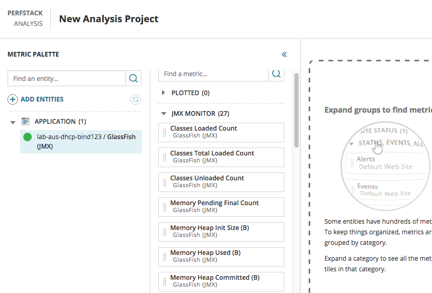Screen dimensions: 432x293
Task: Click the METRIC PALETTE heading
Action: [33, 54]
